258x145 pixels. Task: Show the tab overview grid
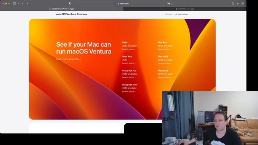pyautogui.click(x=243, y=4)
